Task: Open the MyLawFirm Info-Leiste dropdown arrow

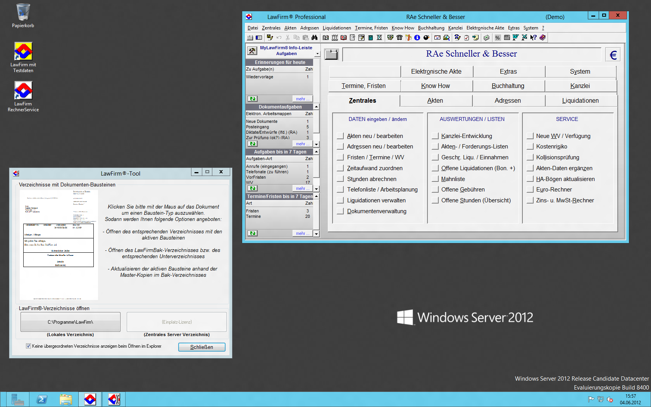Action: pyautogui.click(x=317, y=54)
